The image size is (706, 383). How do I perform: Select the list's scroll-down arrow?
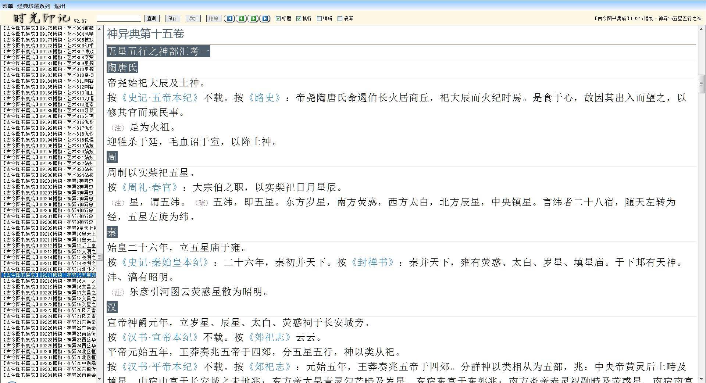click(x=99, y=380)
